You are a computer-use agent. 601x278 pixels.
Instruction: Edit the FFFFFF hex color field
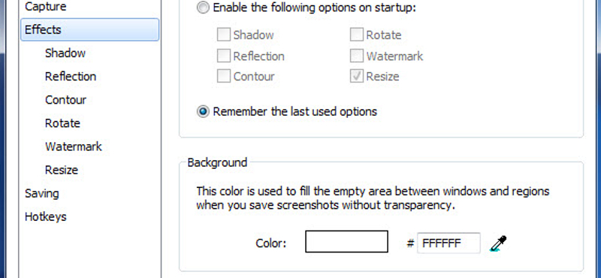448,243
